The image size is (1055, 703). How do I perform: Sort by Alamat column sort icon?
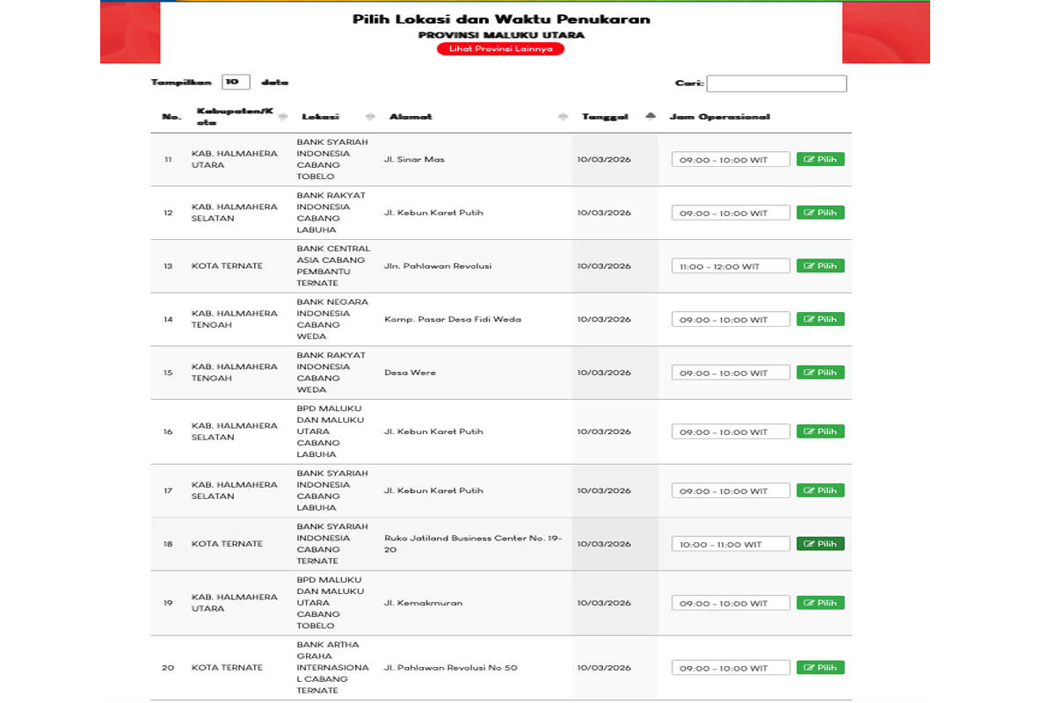tap(563, 117)
